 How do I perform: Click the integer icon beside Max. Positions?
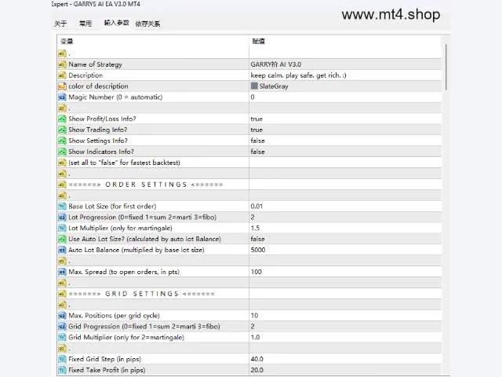tap(62, 316)
